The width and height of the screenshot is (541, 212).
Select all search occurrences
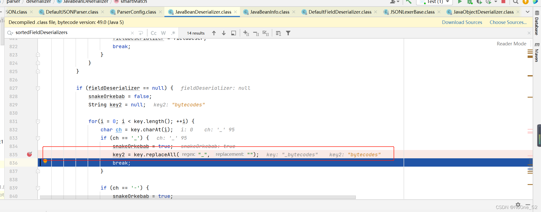coord(266,33)
